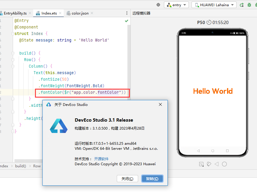Viewport: 257px width, 194px height.
Task: Close the EntryAbility.ts tab
Action: point(30,13)
